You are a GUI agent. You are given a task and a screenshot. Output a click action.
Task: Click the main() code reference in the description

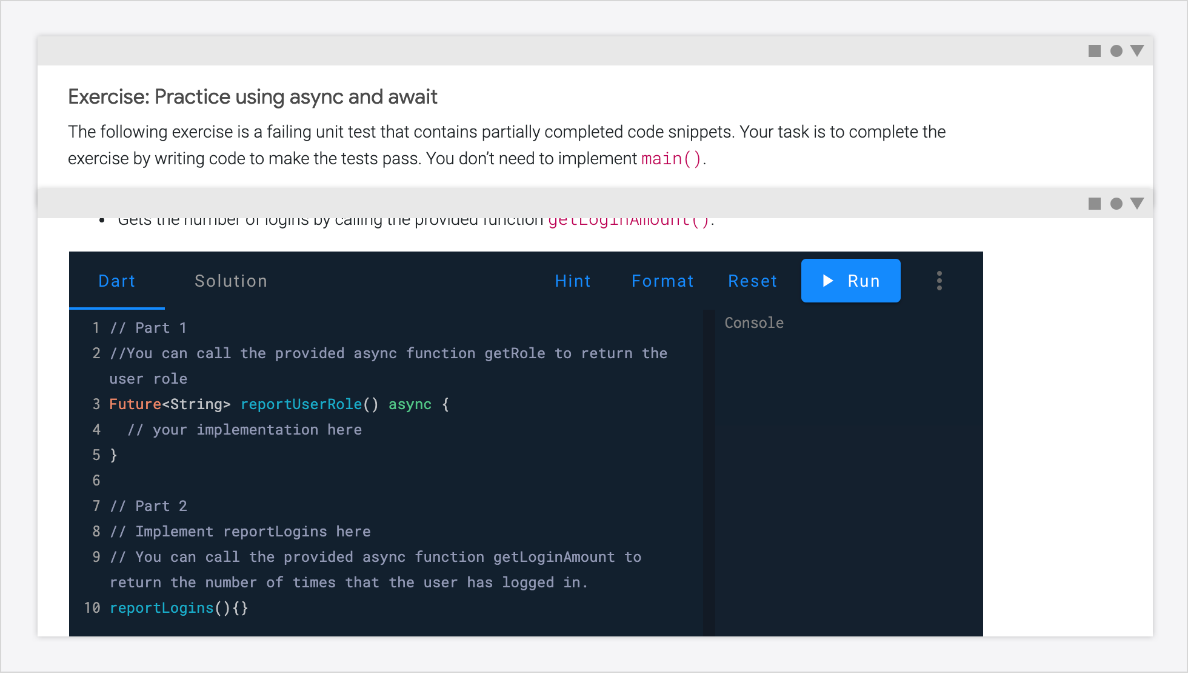[670, 158]
